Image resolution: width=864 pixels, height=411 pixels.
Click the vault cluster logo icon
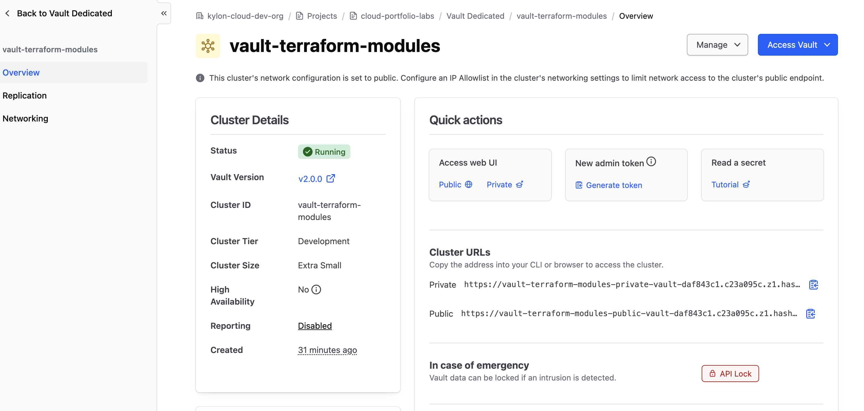[208, 46]
